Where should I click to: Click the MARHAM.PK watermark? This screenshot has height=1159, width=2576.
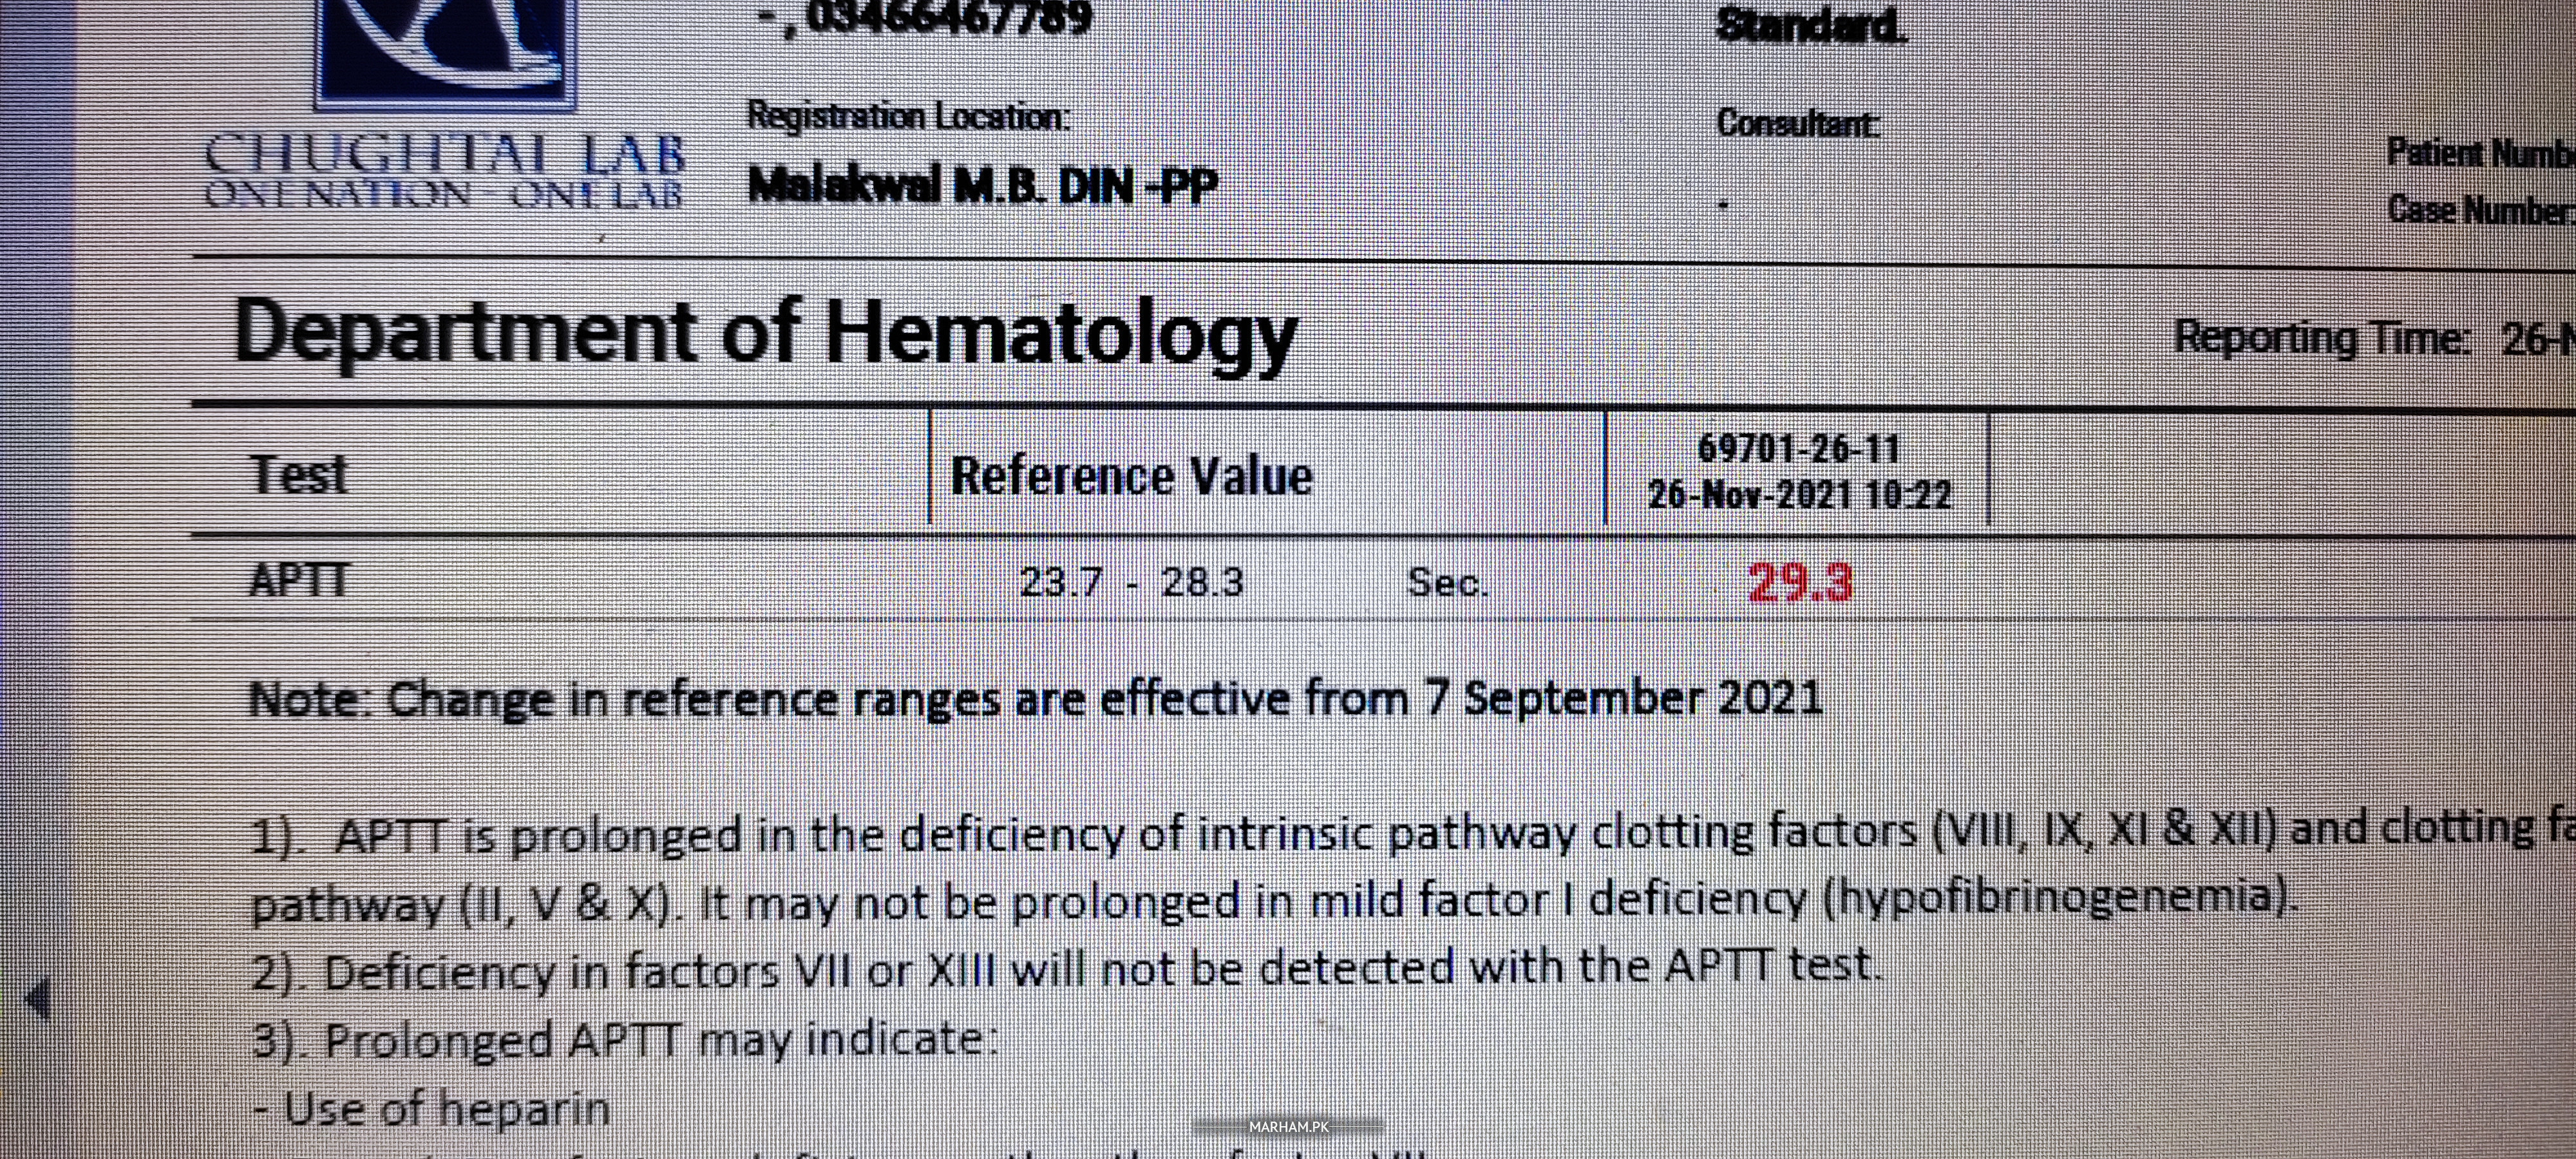click(1288, 1127)
